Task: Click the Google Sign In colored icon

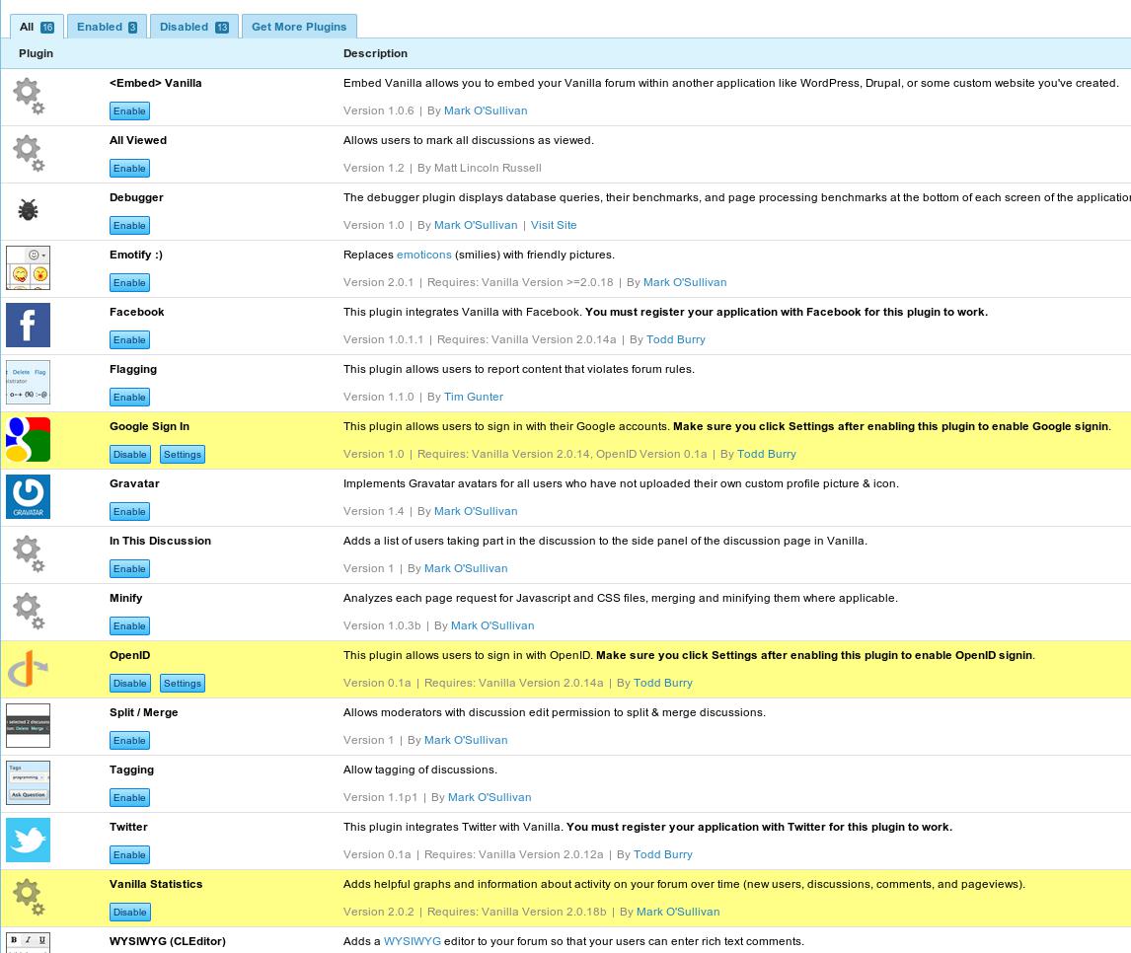Action: pyautogui.click(x=28, y=439)
